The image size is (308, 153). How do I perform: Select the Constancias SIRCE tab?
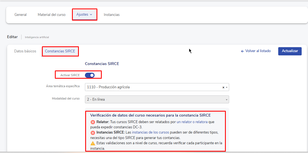(60, 51)
